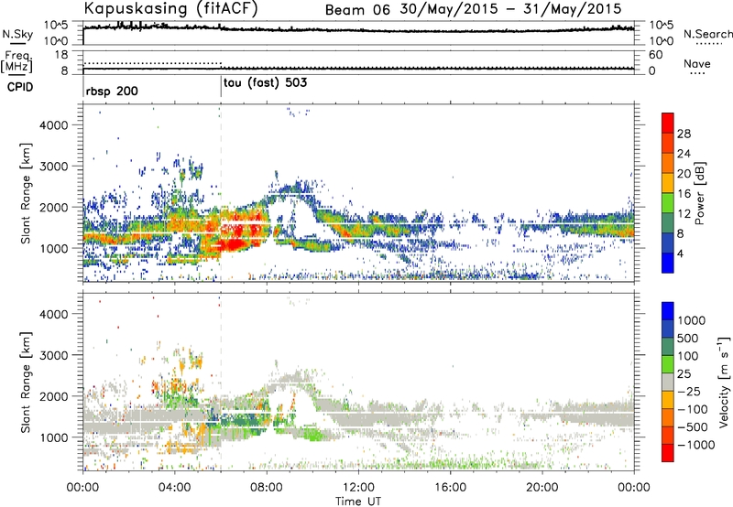
Task: Click the 'tou (fast) 503' CPID marker text
Action: (x=265, y=83)
